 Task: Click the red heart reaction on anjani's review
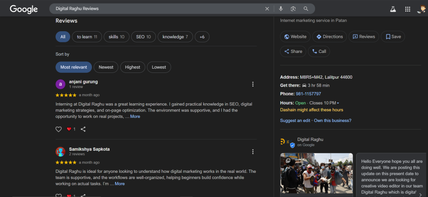coord(69,129)
